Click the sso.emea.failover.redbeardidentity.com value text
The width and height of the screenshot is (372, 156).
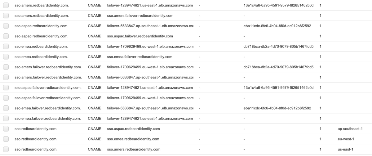pos(139,57)
